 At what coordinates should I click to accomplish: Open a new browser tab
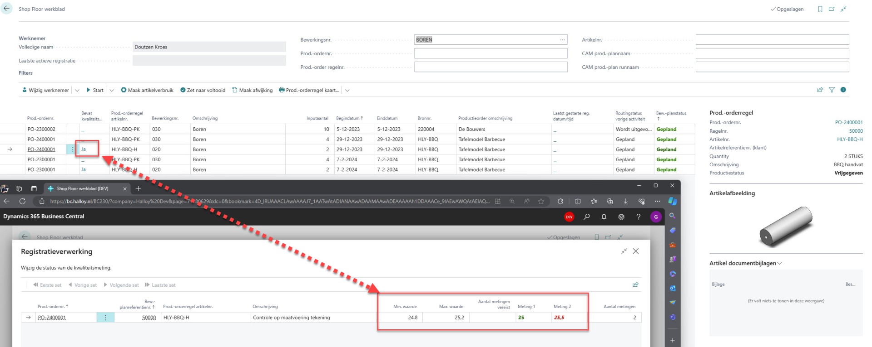click(x=139, y=188)
